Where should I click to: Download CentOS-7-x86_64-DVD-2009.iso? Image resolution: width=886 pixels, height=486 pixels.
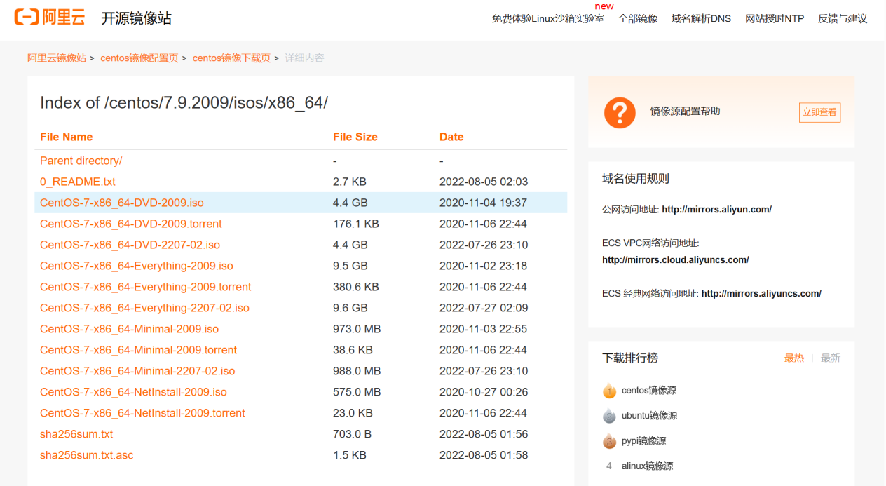pyautogui.click(x=122, y=203)
